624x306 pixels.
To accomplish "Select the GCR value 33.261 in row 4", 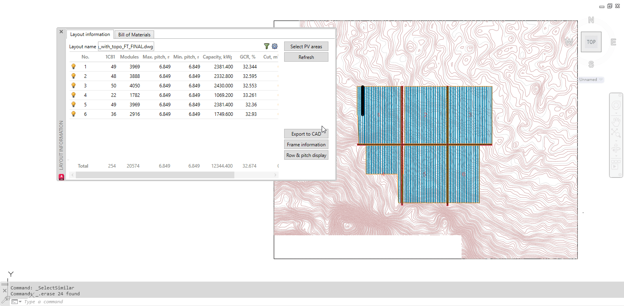I will point(250,95).
